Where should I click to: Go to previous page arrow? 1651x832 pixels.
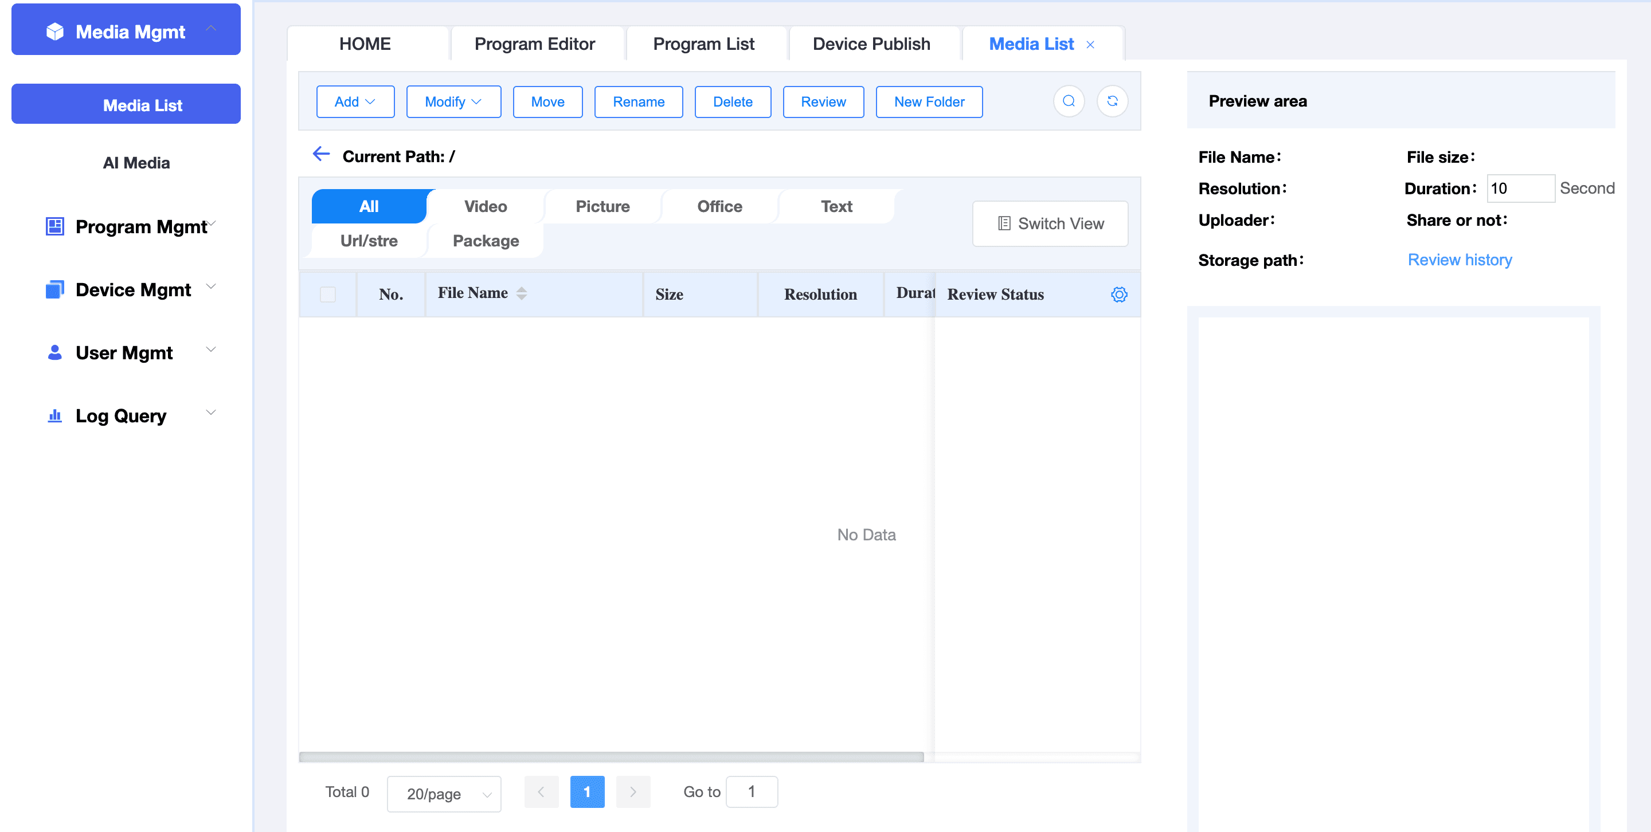(x=541, y=792)
